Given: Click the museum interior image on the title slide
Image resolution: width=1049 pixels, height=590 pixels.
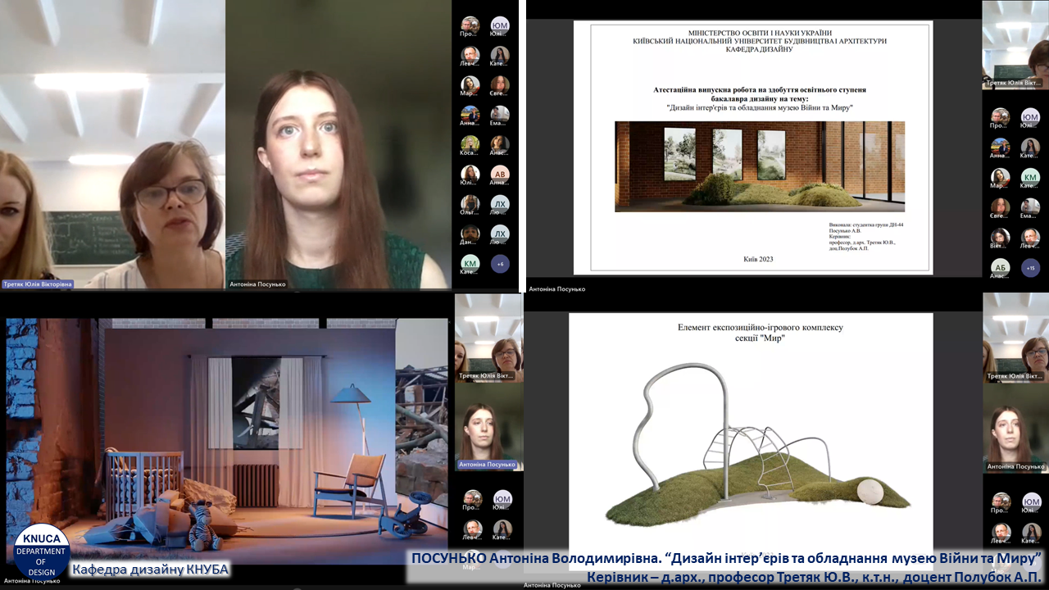Looking at the screenshot, I should (x=760, y=166).
